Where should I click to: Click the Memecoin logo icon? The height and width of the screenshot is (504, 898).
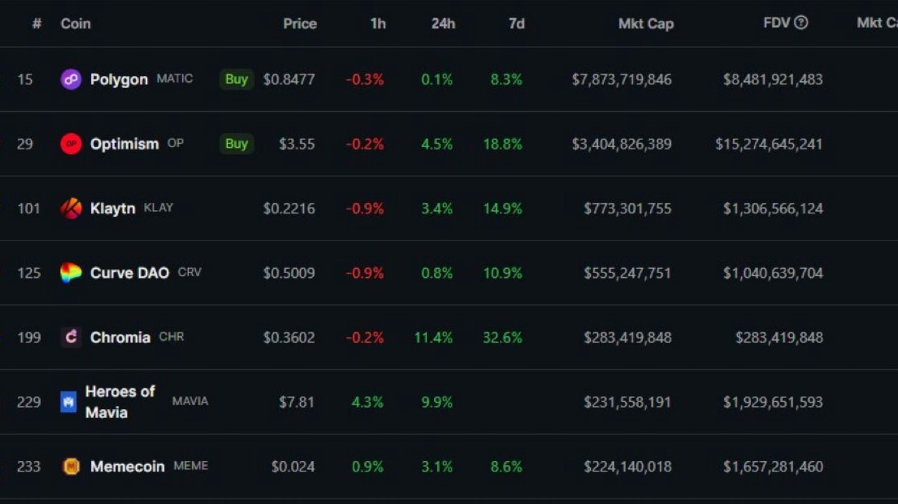click(71, 466)
